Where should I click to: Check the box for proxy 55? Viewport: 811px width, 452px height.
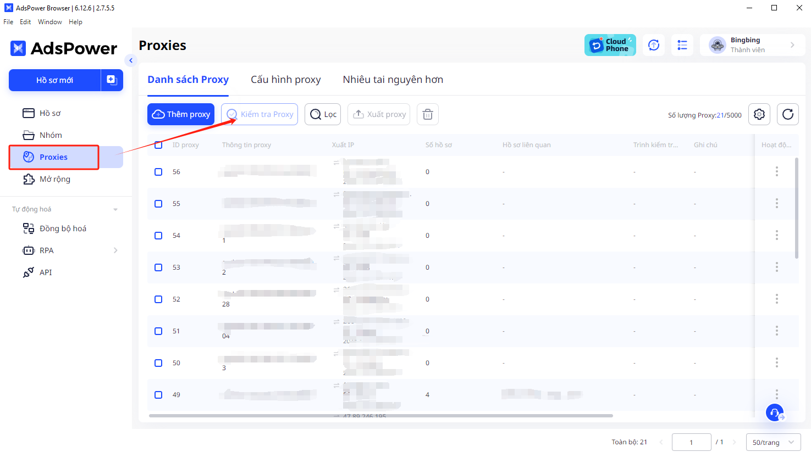[x=158, y=204]
